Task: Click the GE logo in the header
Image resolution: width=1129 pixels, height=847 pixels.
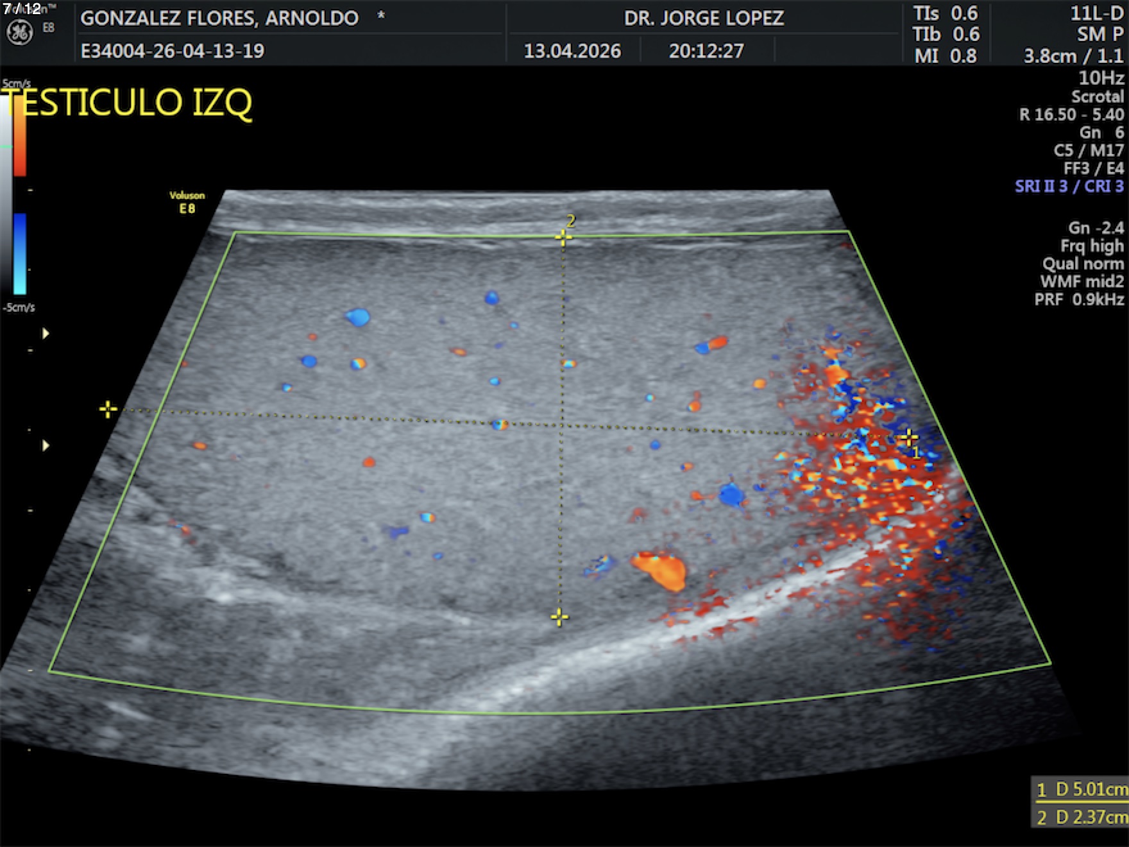Action: 19,33
